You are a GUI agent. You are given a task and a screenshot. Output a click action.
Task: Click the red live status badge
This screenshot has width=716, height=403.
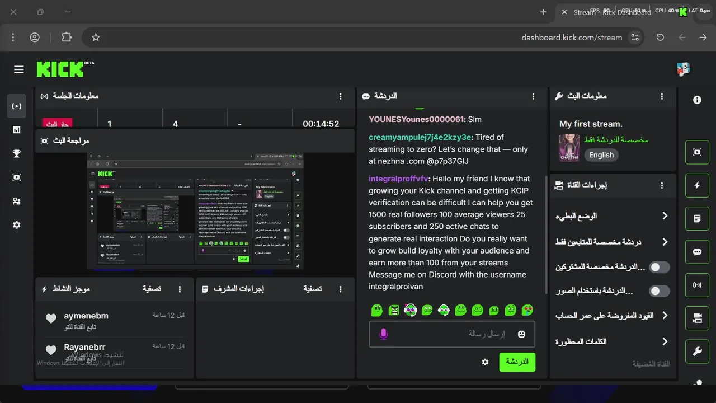57,124
